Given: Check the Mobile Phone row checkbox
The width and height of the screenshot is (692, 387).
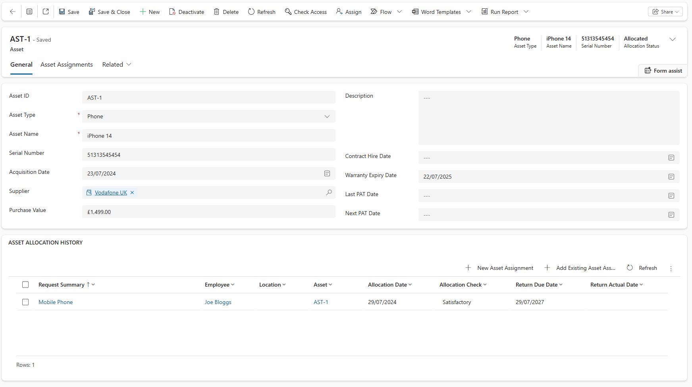Looking at the screenshot, I should point(25,302).
